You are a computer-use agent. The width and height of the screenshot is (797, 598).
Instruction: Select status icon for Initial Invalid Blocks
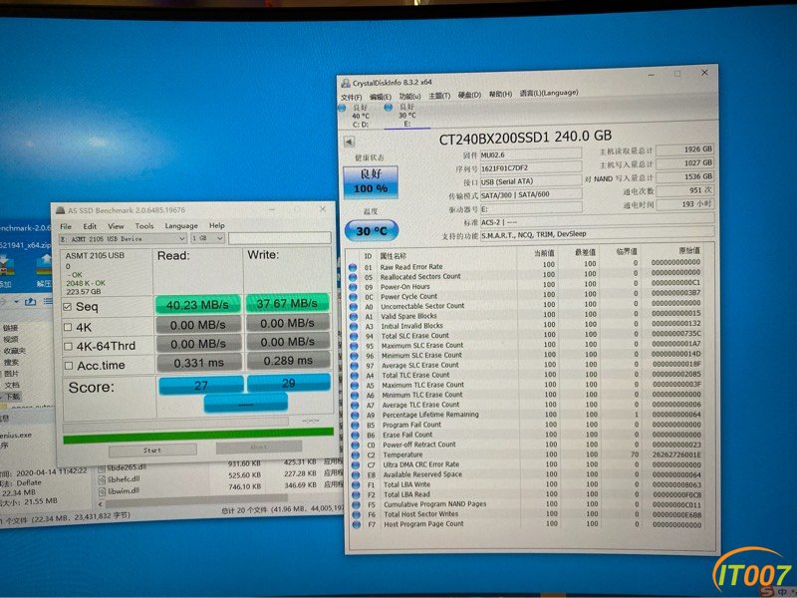point(354,327)
